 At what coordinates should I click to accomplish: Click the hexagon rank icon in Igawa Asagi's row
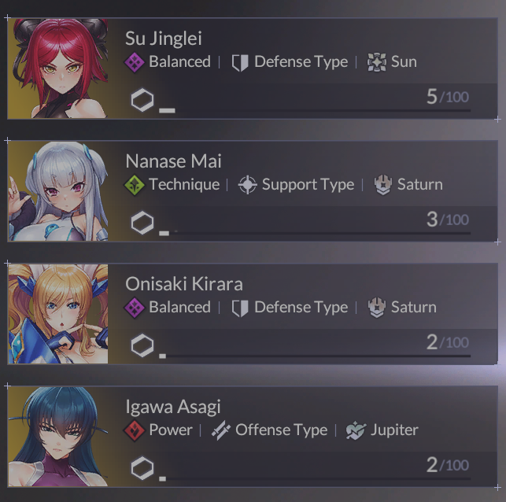[x=142, y=468]
